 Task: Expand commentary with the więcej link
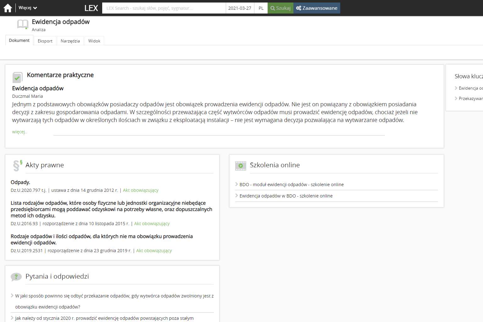[19, 132]
